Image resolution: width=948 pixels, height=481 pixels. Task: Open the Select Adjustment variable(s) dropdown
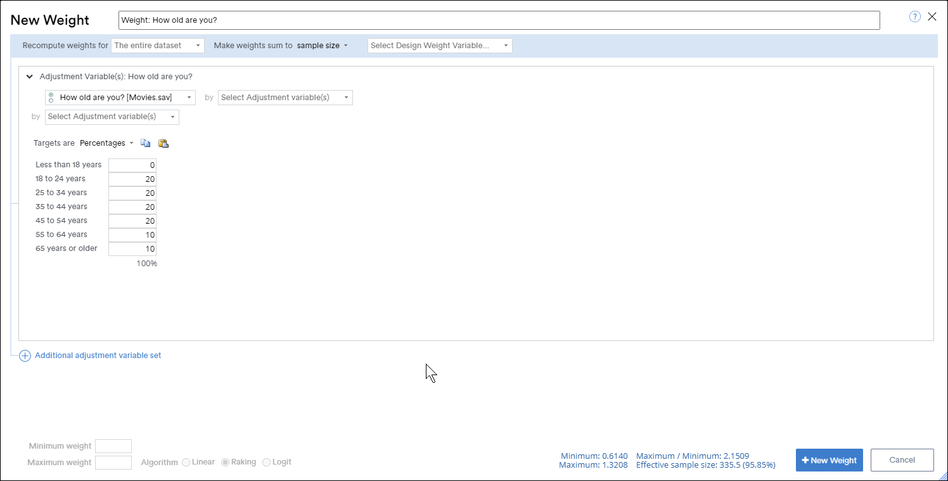click(x=285, y=97)
